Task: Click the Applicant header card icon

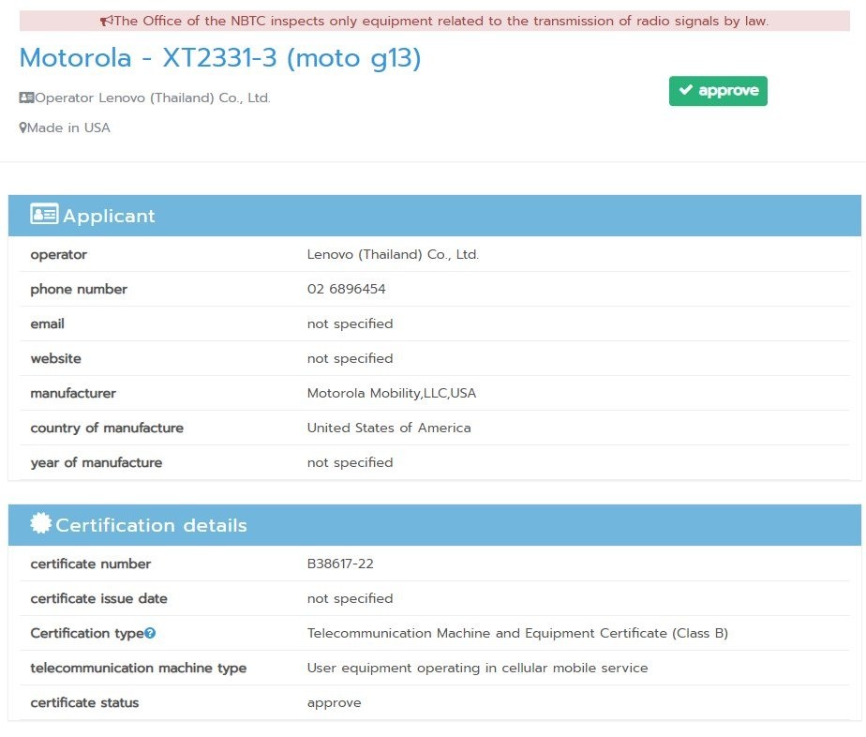Action: (x=44, y=215)
